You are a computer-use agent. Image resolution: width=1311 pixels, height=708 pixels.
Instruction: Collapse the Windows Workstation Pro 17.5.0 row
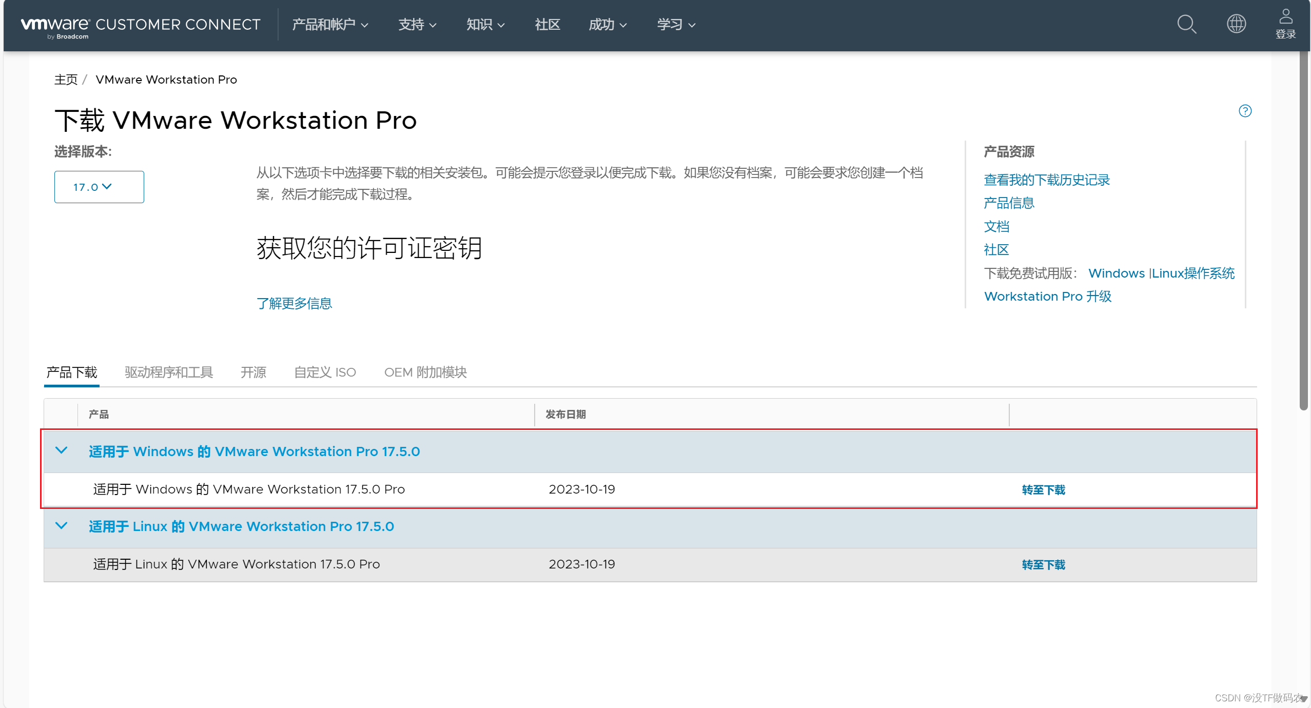[x=62, y=451]
